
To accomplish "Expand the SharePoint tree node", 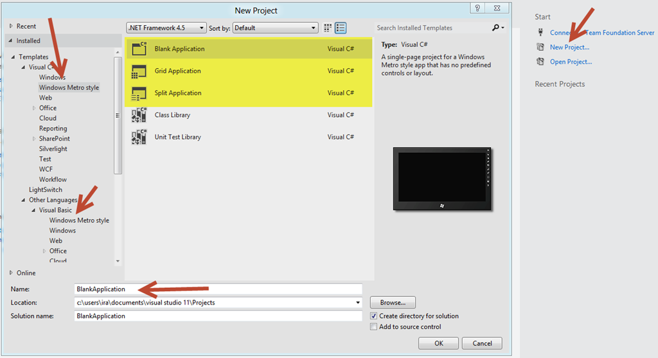I will (x=34, y=139).
